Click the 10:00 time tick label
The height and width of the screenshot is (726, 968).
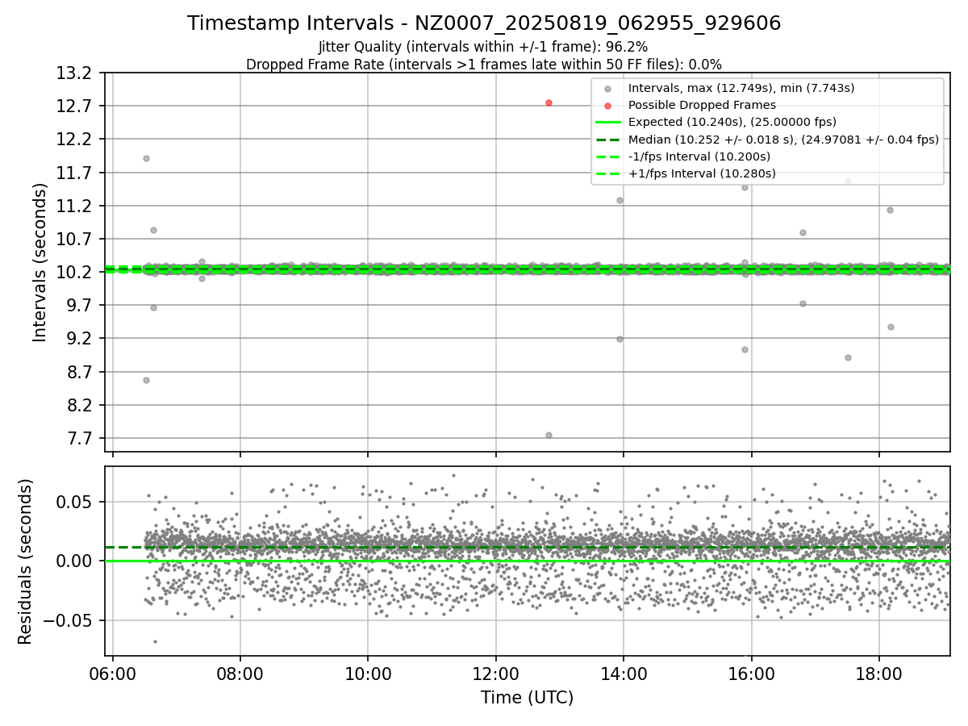click(x=368, y=673)
